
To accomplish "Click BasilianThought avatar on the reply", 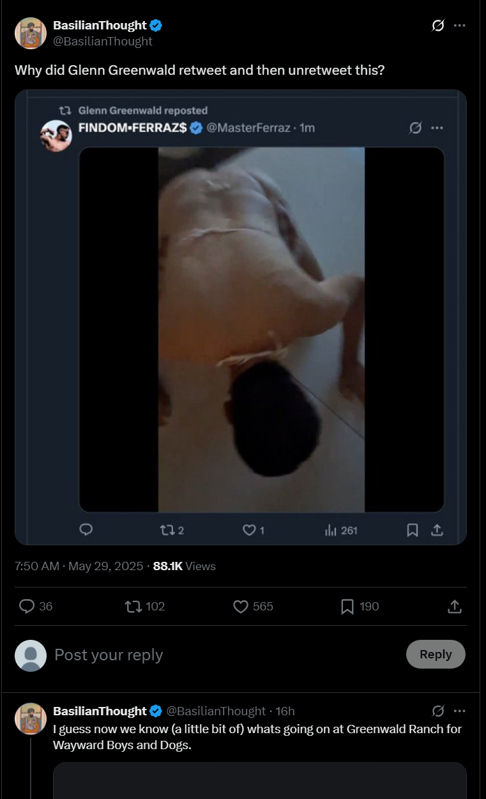I will tap(31, 719).
